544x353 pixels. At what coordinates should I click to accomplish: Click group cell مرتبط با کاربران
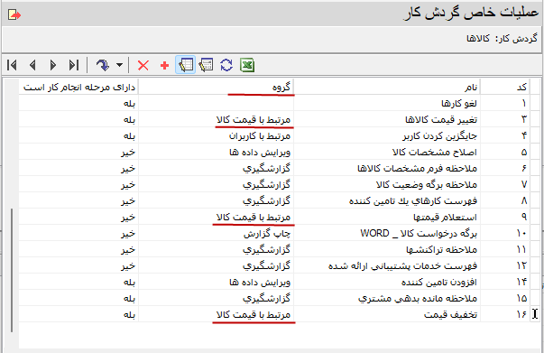click(x=217, y=135)
